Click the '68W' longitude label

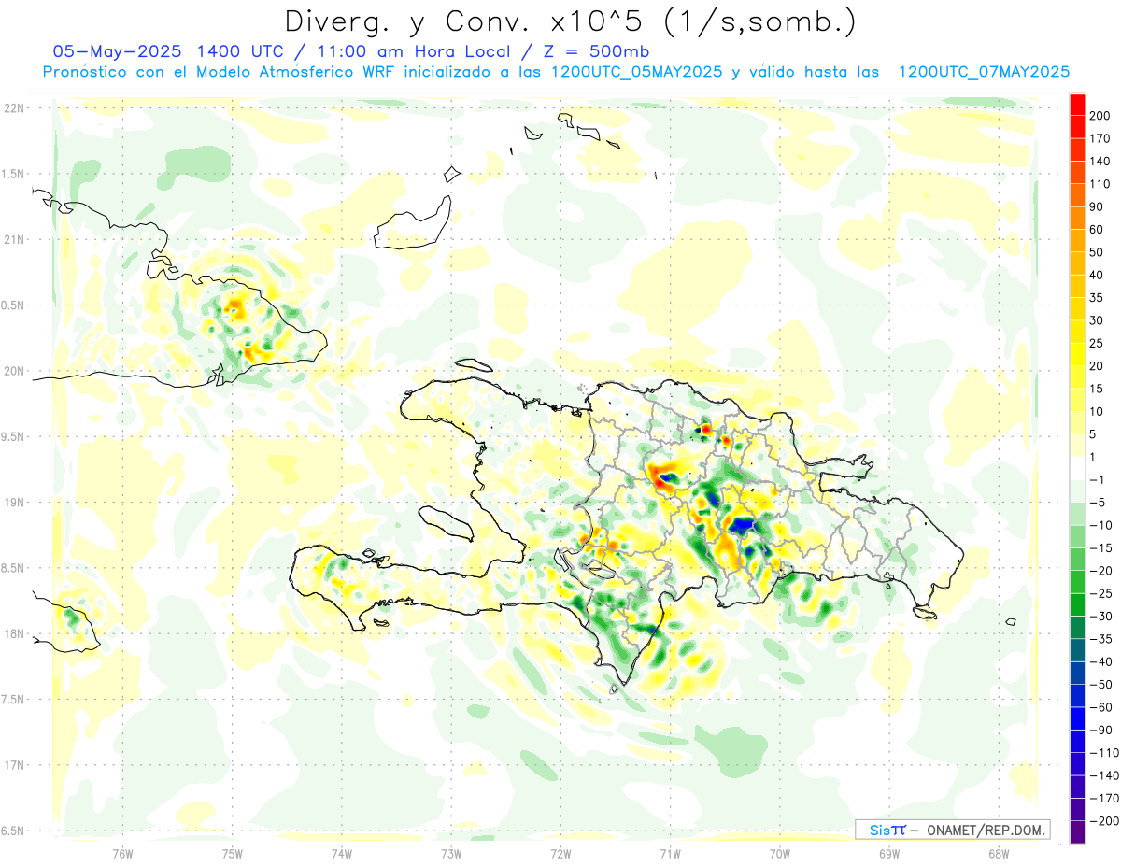[998, 854]
